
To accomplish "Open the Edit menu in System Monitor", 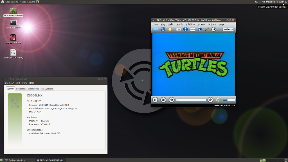I will pyautogui.click(x=18, y=83).
